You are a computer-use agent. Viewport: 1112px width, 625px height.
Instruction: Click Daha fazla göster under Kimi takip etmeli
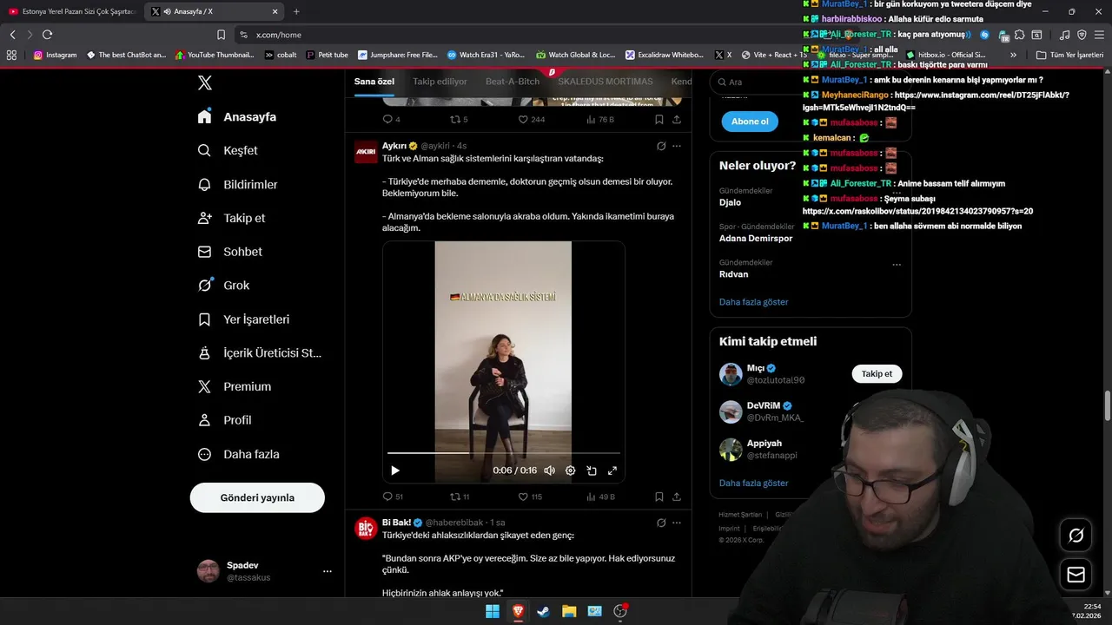tap(753, 483)
